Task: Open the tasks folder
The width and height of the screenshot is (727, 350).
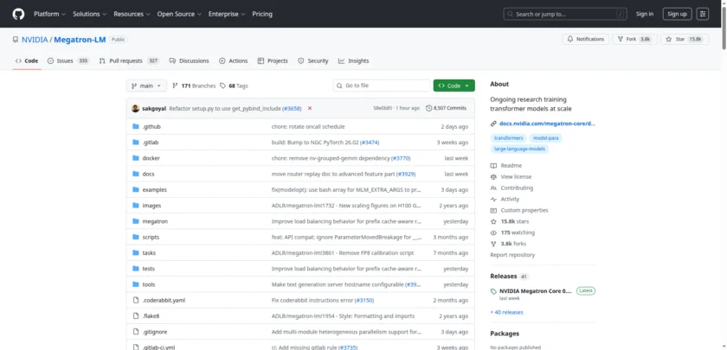Action: (x=149, y=252)
